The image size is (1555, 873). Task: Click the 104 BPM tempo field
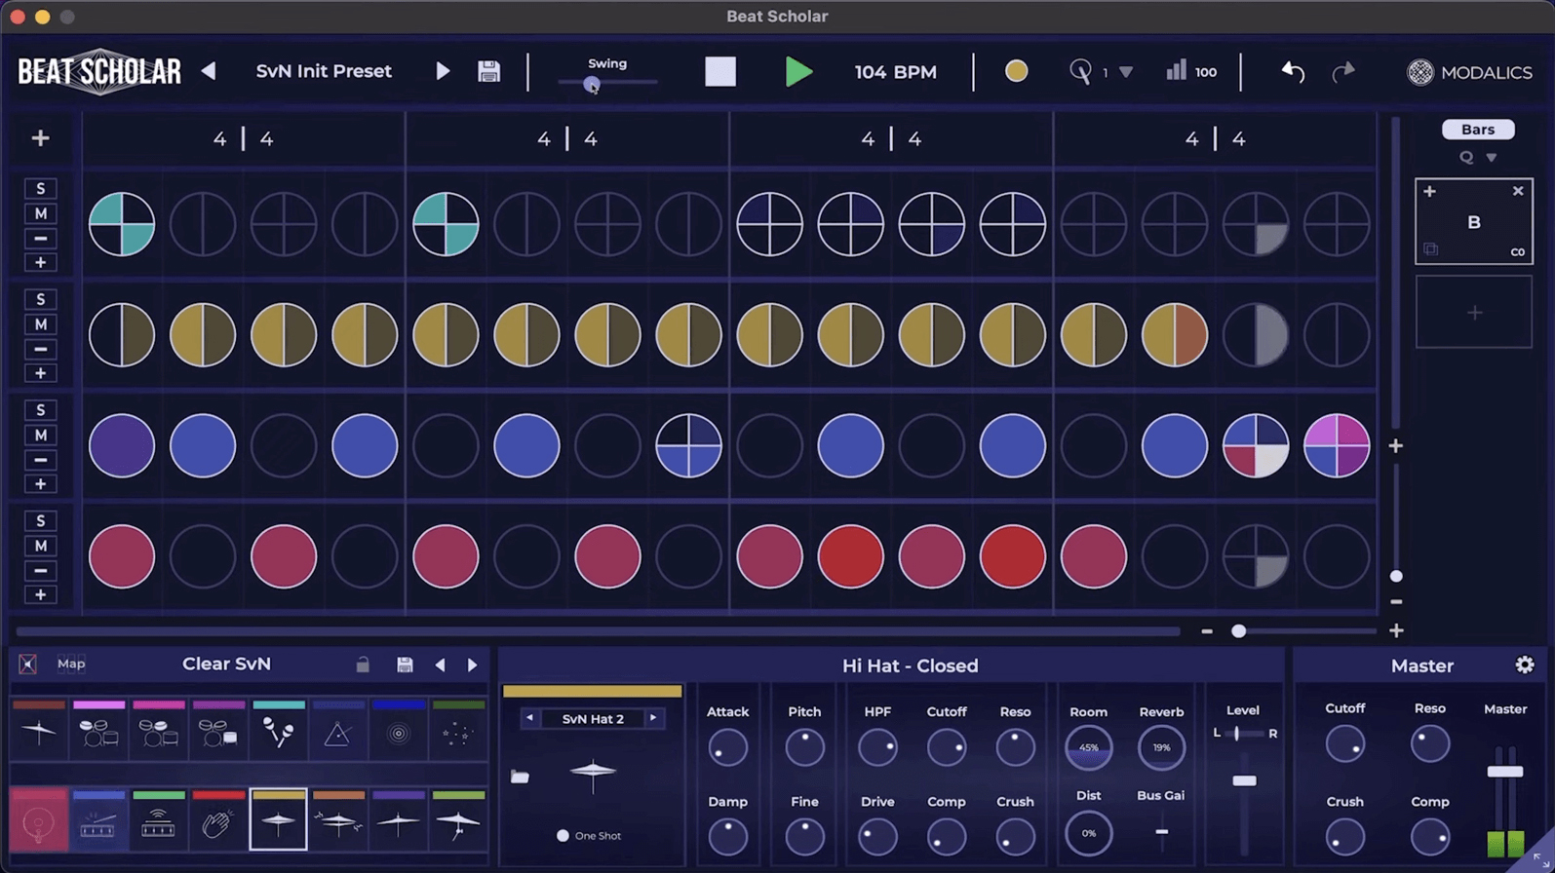(x=895, y=72)
